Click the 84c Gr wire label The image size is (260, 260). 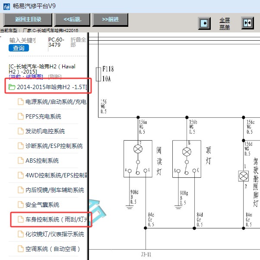[x=151, y=220]
